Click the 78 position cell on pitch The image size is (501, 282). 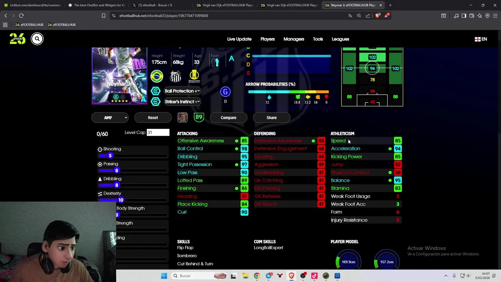(x=372, y=80)
